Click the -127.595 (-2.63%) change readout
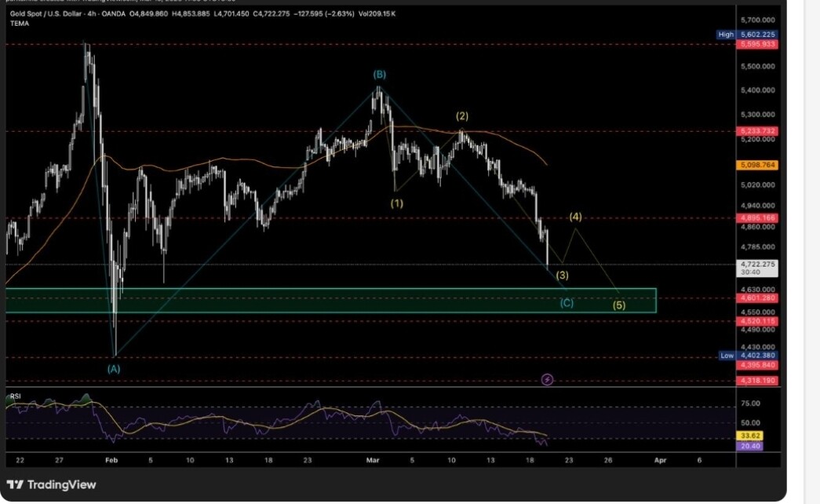 click(x=324, y=13)
